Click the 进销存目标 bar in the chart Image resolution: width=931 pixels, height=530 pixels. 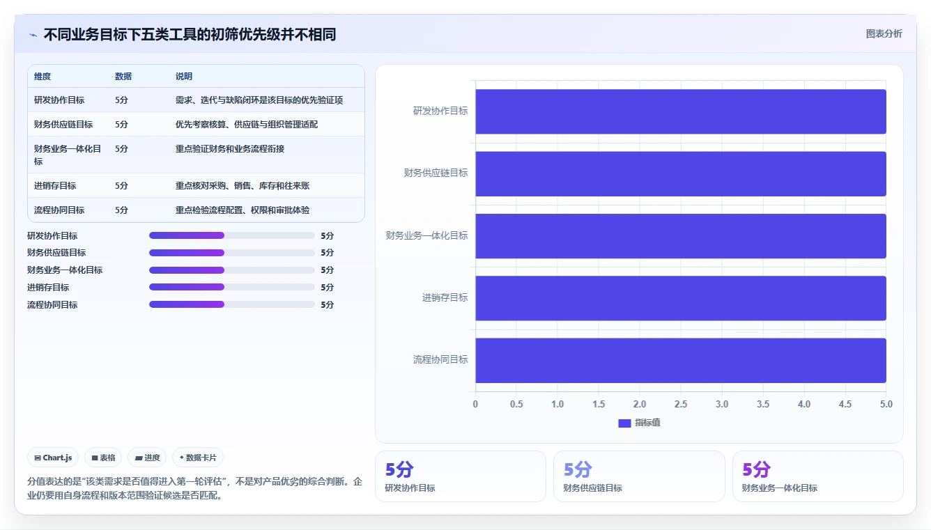click(681, 298)
